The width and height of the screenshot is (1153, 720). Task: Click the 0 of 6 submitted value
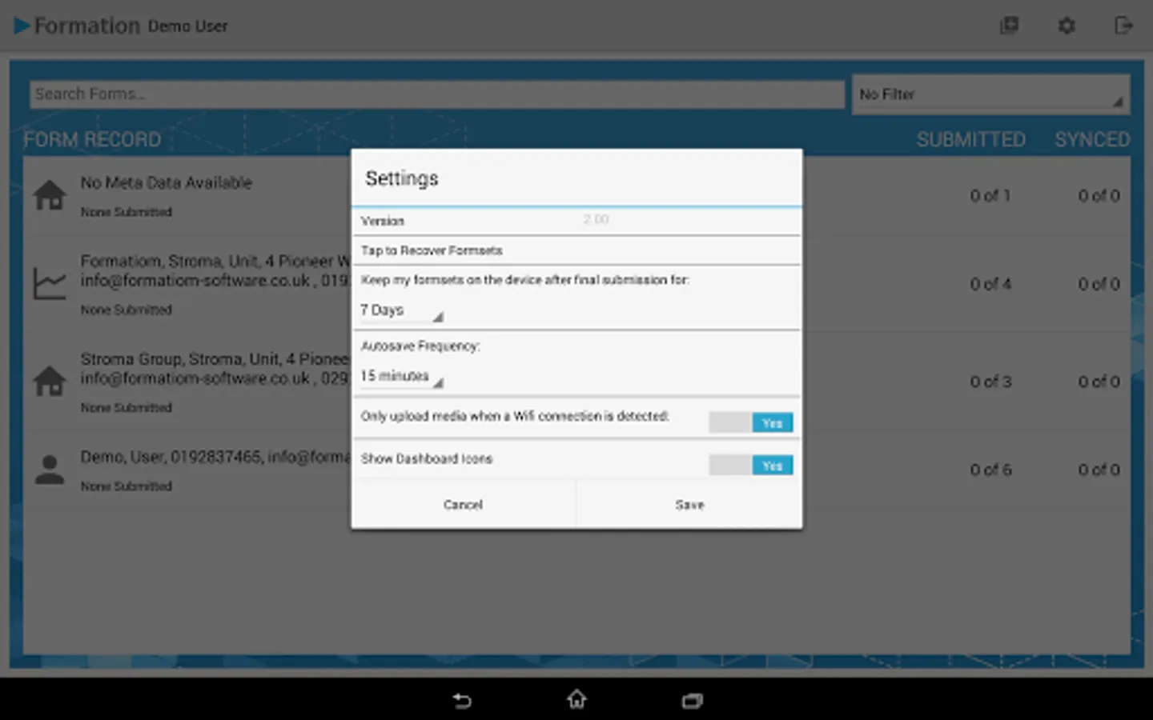click(x=990, y=470)
